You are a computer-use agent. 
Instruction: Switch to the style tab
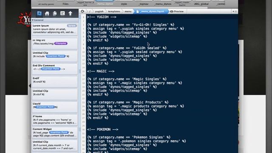[x=124, y=4]
